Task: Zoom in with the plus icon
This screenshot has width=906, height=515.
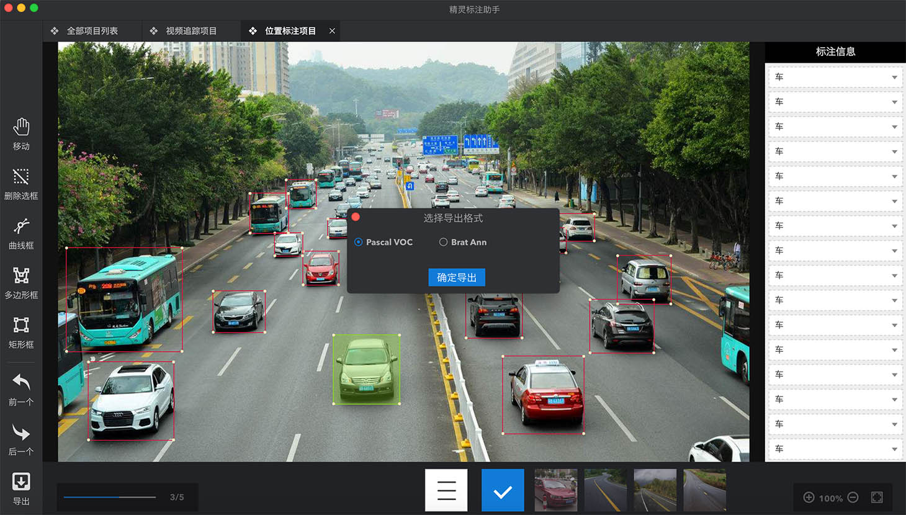Action: pos(809,498)
